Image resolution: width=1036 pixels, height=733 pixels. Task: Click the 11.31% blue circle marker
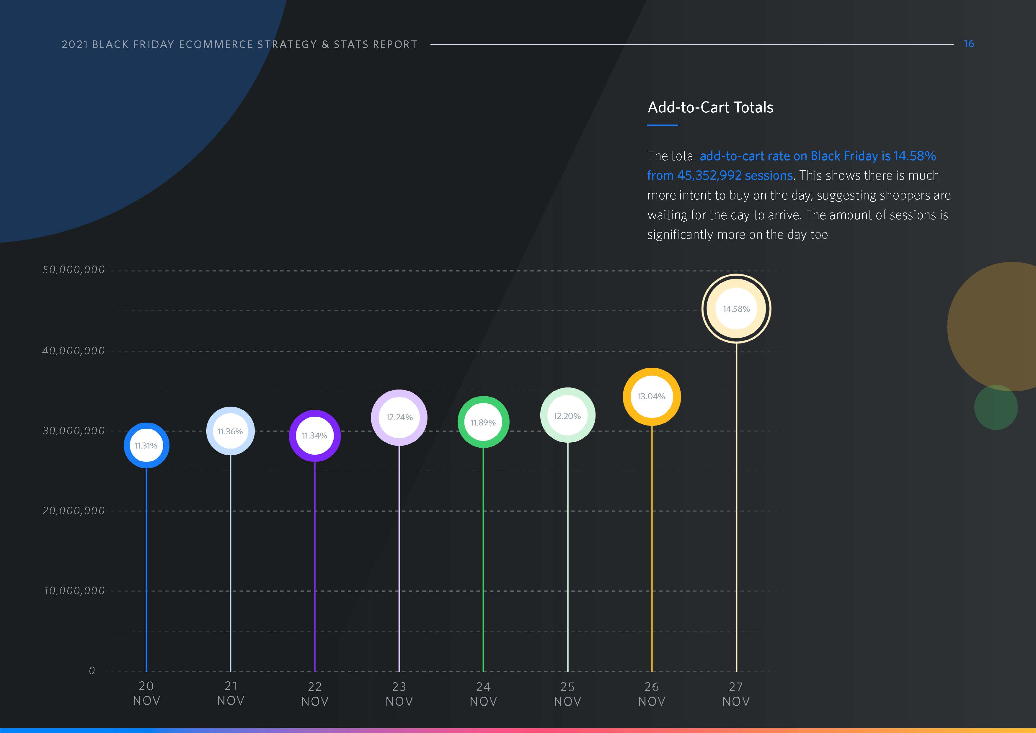[x=146, y=446]
